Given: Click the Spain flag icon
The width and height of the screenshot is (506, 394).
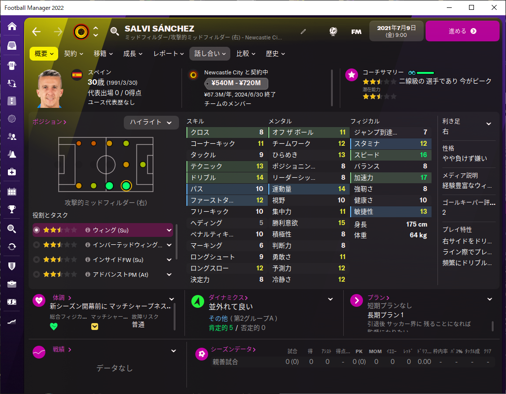Looking at the screenshot, I should pos(77,75).
